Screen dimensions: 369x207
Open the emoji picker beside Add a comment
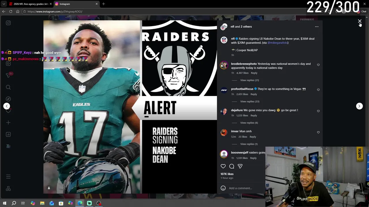click(x=223, y=188)
